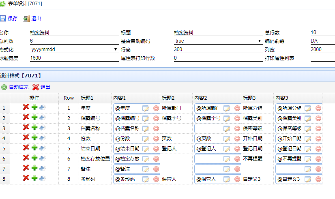This screenshot has height=199, width=335.
Task: Clear the @自定义3 field with red minus
Action: pos(318,179)
